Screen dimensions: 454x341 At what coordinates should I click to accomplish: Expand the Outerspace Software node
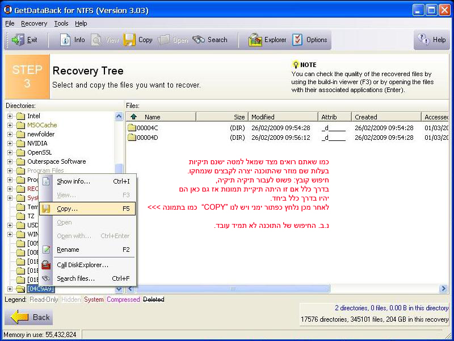(x=10, y=161)
